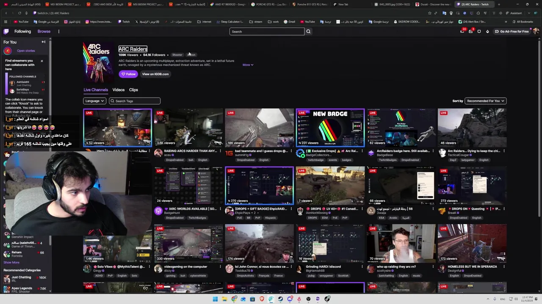The width and height of the screenshot is (542, 304).
Task: Reload the page in browser toolbar
Action: (x=19, y=13)
